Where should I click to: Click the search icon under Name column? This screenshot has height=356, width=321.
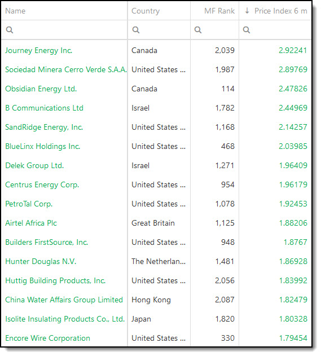click(x=10, y=30)
